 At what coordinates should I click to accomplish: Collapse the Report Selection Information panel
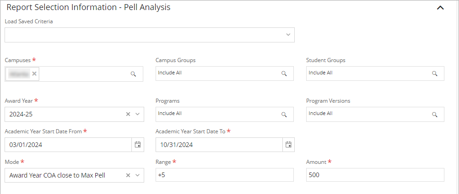440,8
